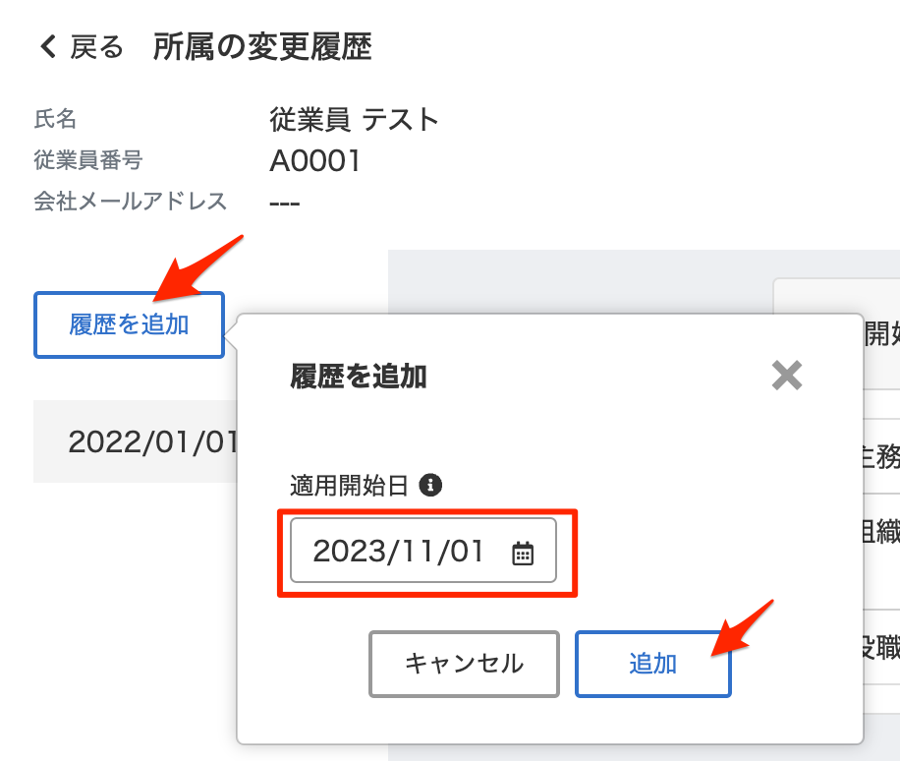Click the 会社メールアドレス label
Viewport: 900px width, 761px height.
[131, 202]
